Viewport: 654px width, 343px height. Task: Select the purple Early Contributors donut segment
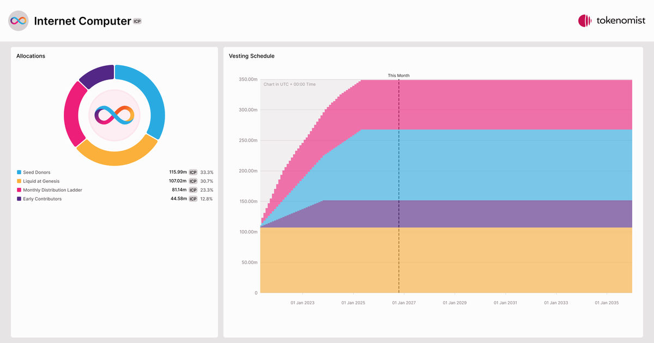[x=98, y=75]
